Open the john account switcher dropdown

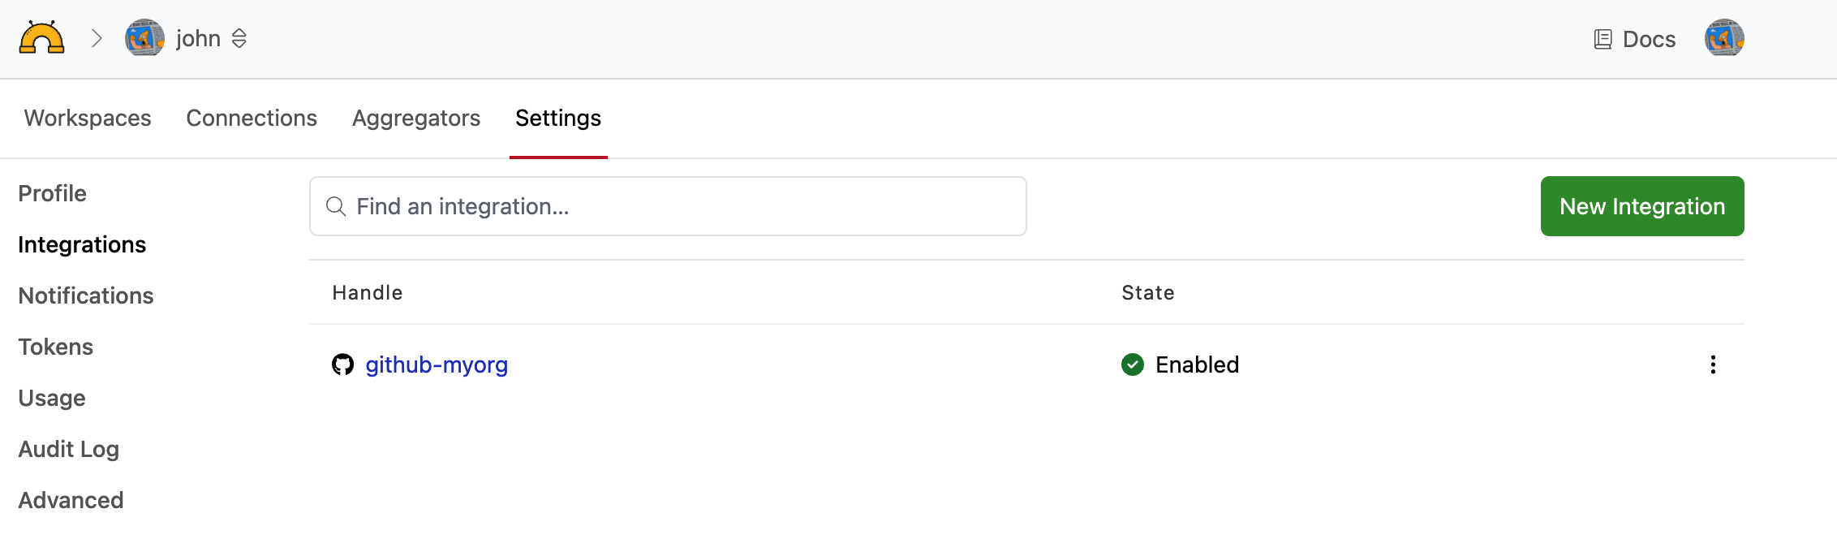point(239,38)
